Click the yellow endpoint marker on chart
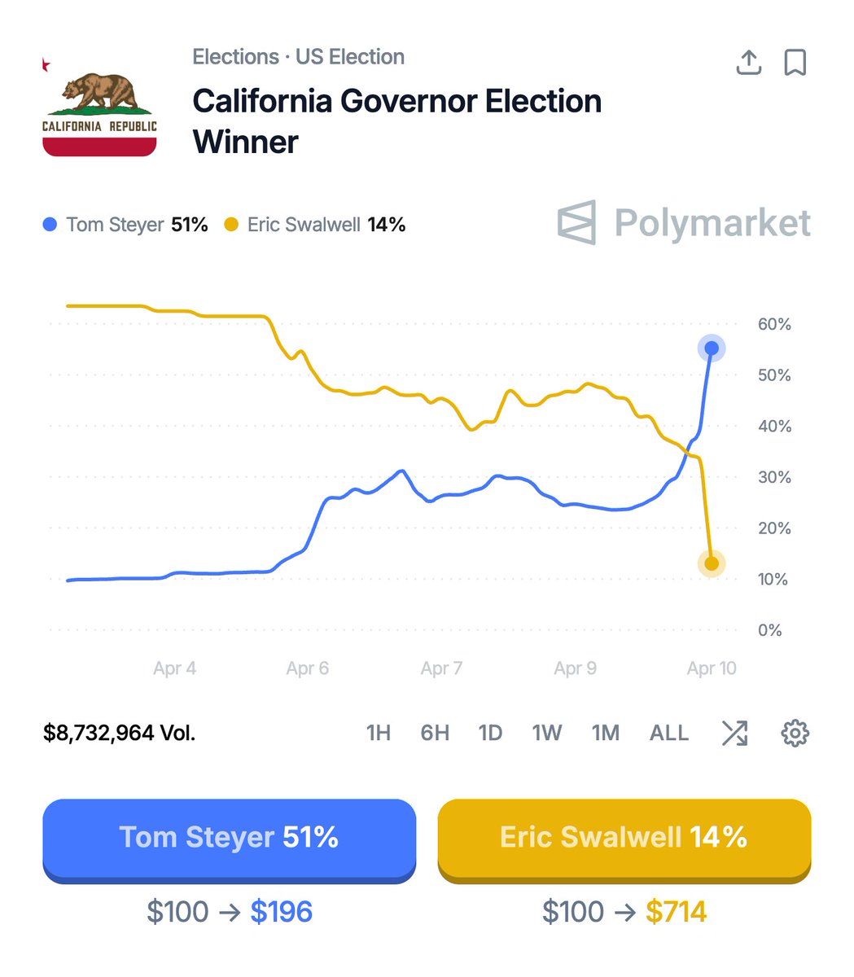The width and height of the screenshot is (854, 977). [712, 563]
